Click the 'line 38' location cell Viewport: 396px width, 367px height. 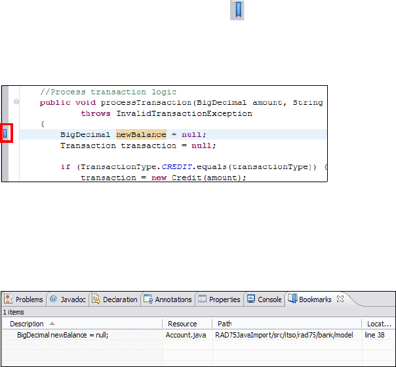point(374,335)
